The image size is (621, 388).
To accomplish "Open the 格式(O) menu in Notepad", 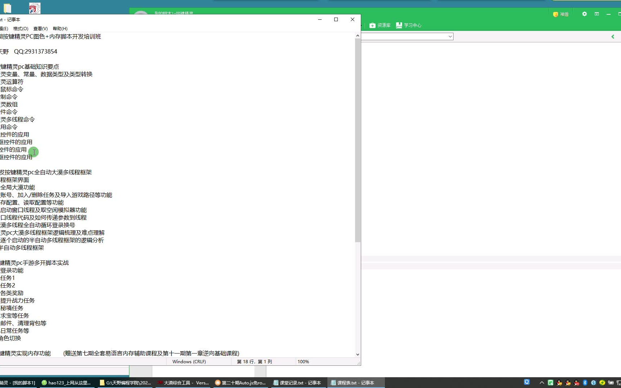I will coord(20,29).
